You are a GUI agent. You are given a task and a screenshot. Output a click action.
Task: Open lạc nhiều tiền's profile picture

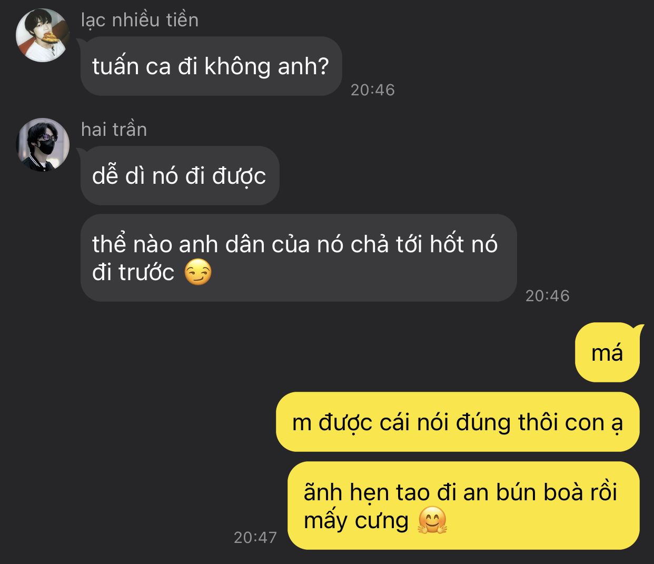point(43,35)
